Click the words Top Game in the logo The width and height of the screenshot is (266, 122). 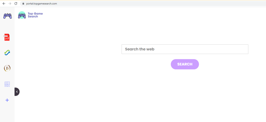tap(35, 14)
